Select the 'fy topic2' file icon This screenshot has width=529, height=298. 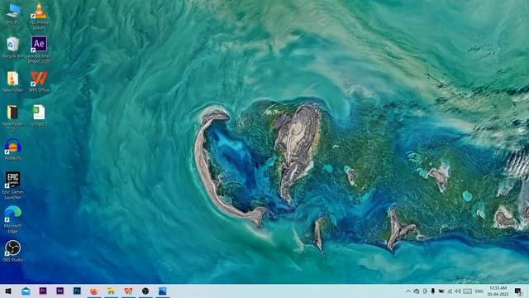tap(39, 115)
